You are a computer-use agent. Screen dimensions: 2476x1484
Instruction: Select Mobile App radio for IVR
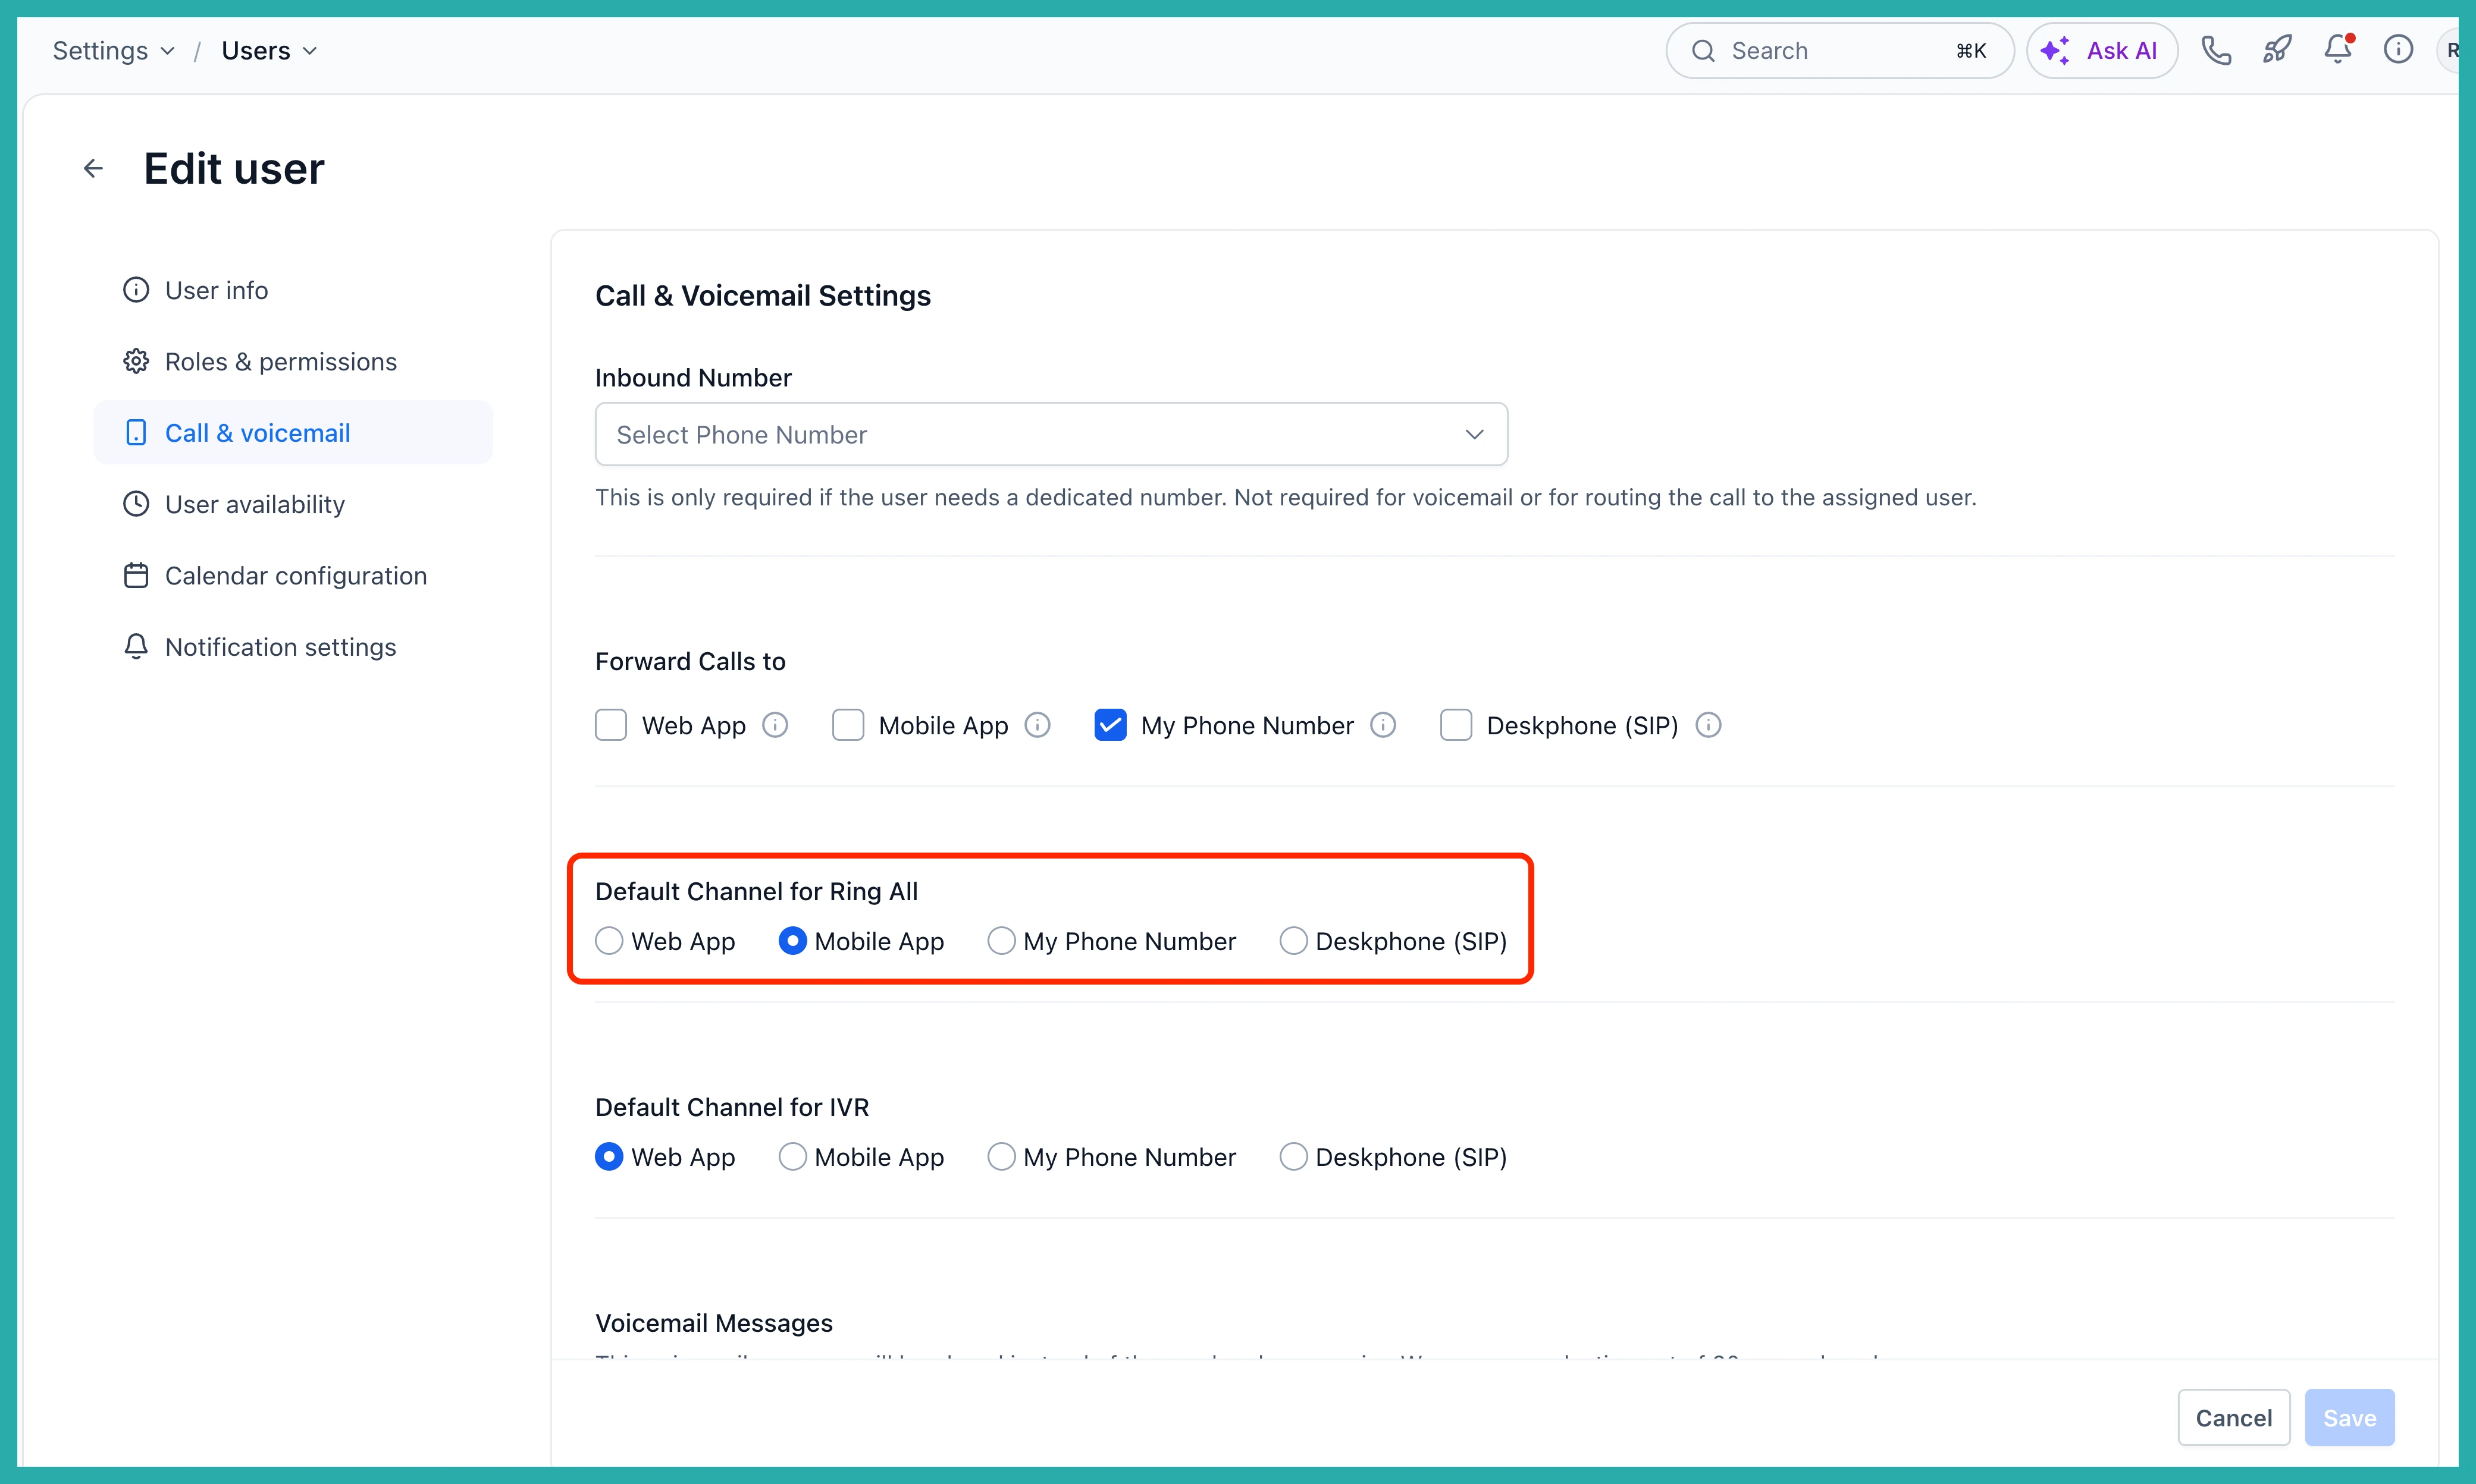(x=791, y=1157)
